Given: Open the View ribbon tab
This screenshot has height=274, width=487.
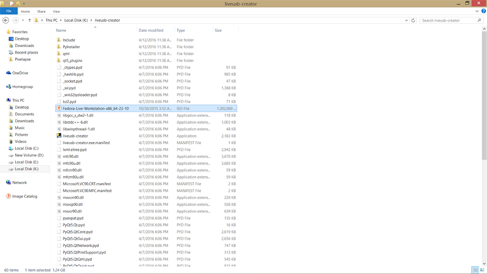Looking at the screenshot, I should pos(56,11).
